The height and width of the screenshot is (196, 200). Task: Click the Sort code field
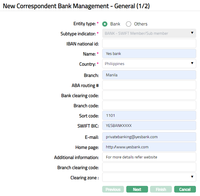tap(149, 115)
